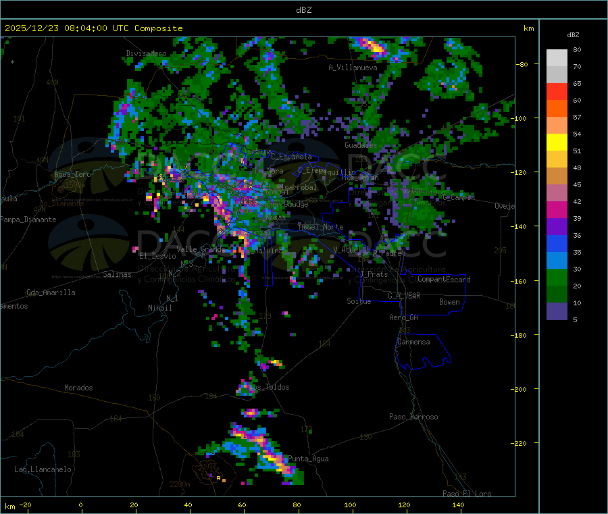Select the 'Guadales' map label

pyautogui.click(x=361, y=145)
